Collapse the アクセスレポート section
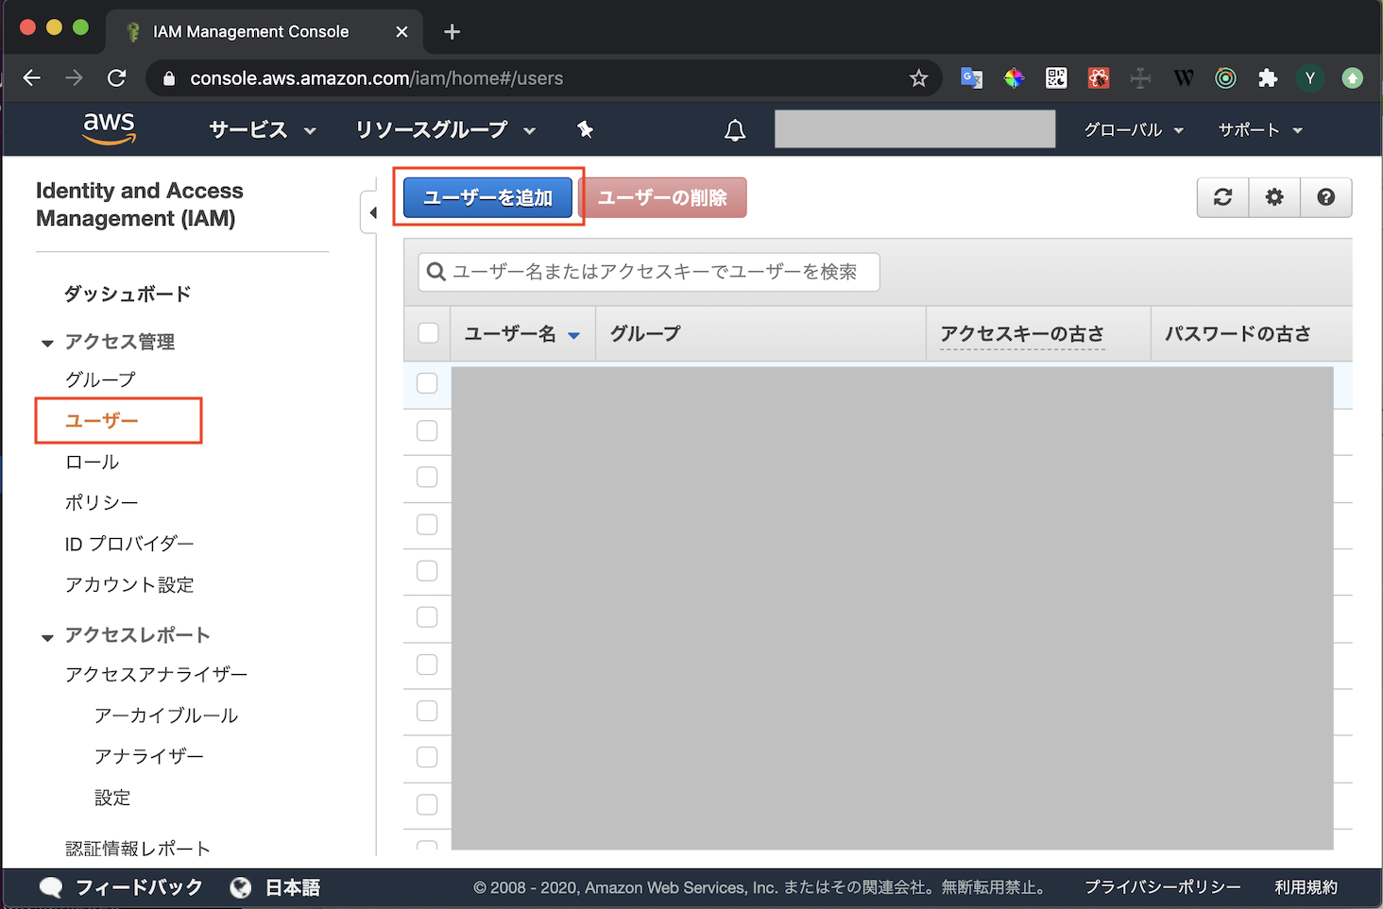The height and width of the screenshot is (909, 1383). [x=47, y=637]
